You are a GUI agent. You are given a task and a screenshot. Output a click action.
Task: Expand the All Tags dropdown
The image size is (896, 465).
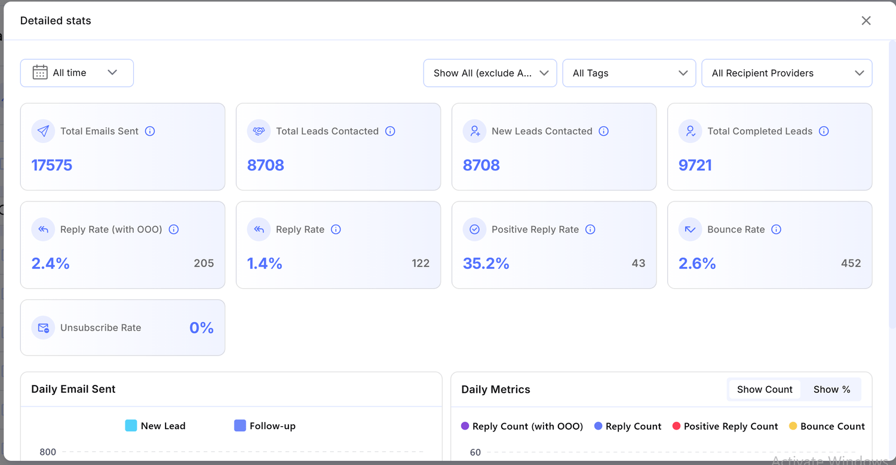629,73
